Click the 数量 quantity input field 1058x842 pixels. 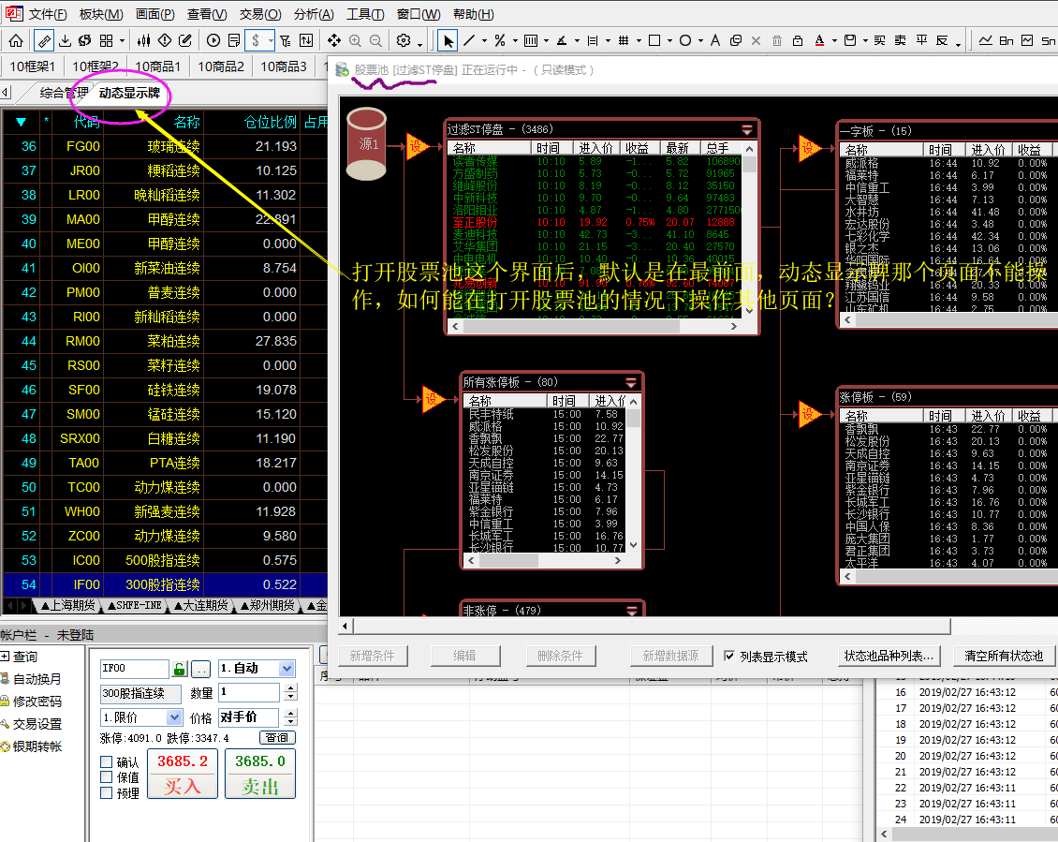[x=248, y=692]
